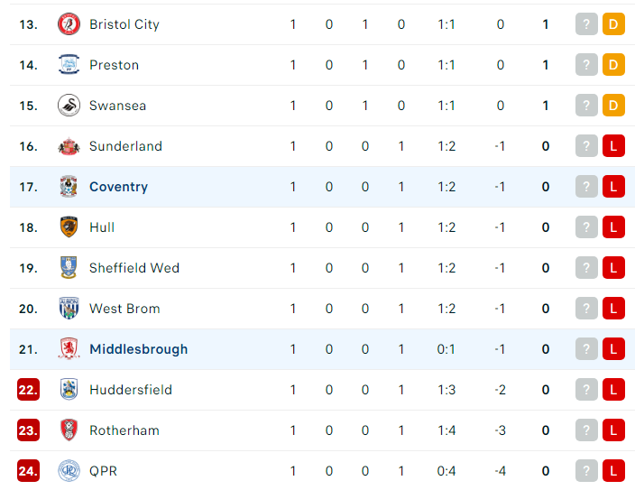Click the Swansea swan logo
Screen dimensions: 635x490
tap(69, 106)
